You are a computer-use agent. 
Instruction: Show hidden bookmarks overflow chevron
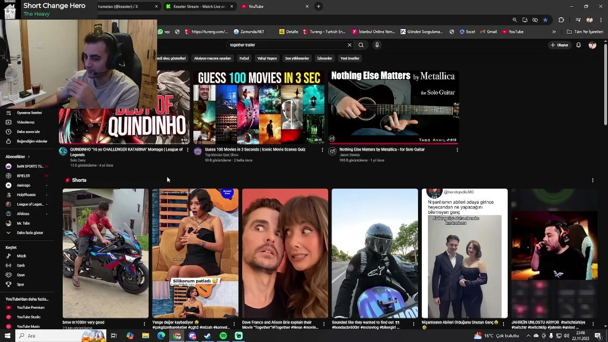554,32
